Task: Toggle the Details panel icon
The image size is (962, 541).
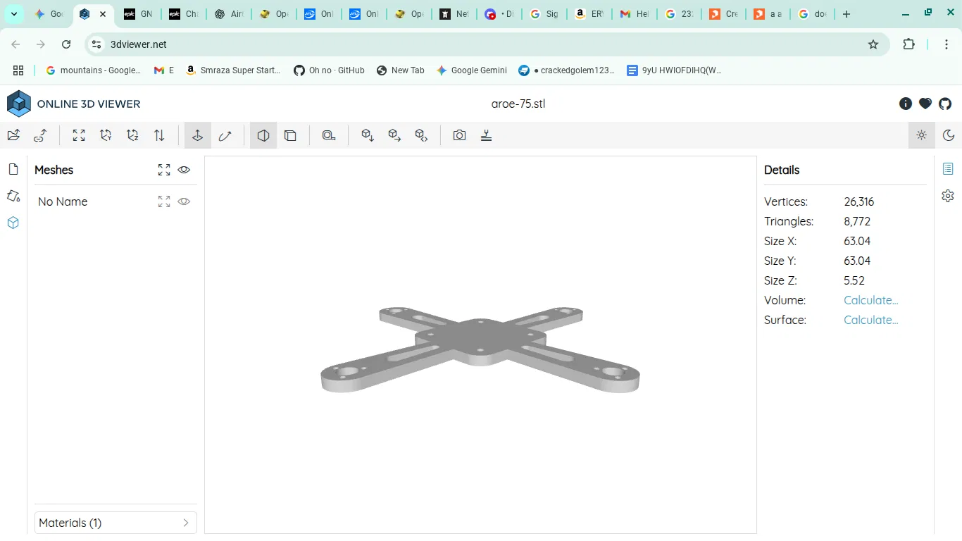Action: (x=948, y=169)
